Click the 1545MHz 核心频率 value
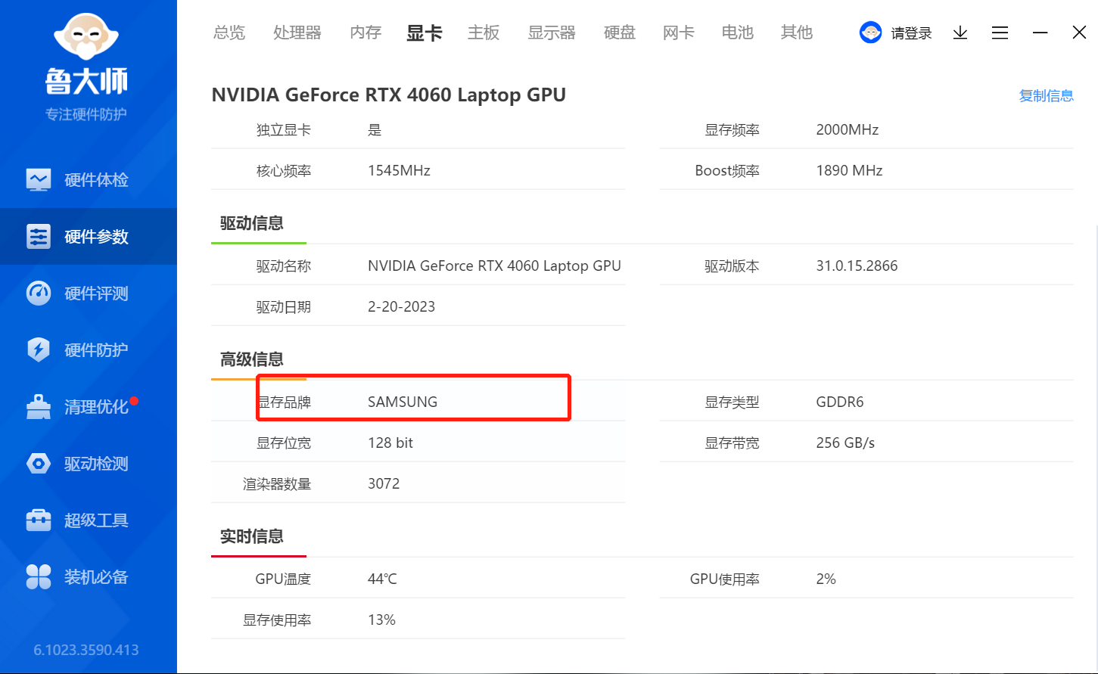This screenshot has height=674, width=1098. click(x=399, y=170)
